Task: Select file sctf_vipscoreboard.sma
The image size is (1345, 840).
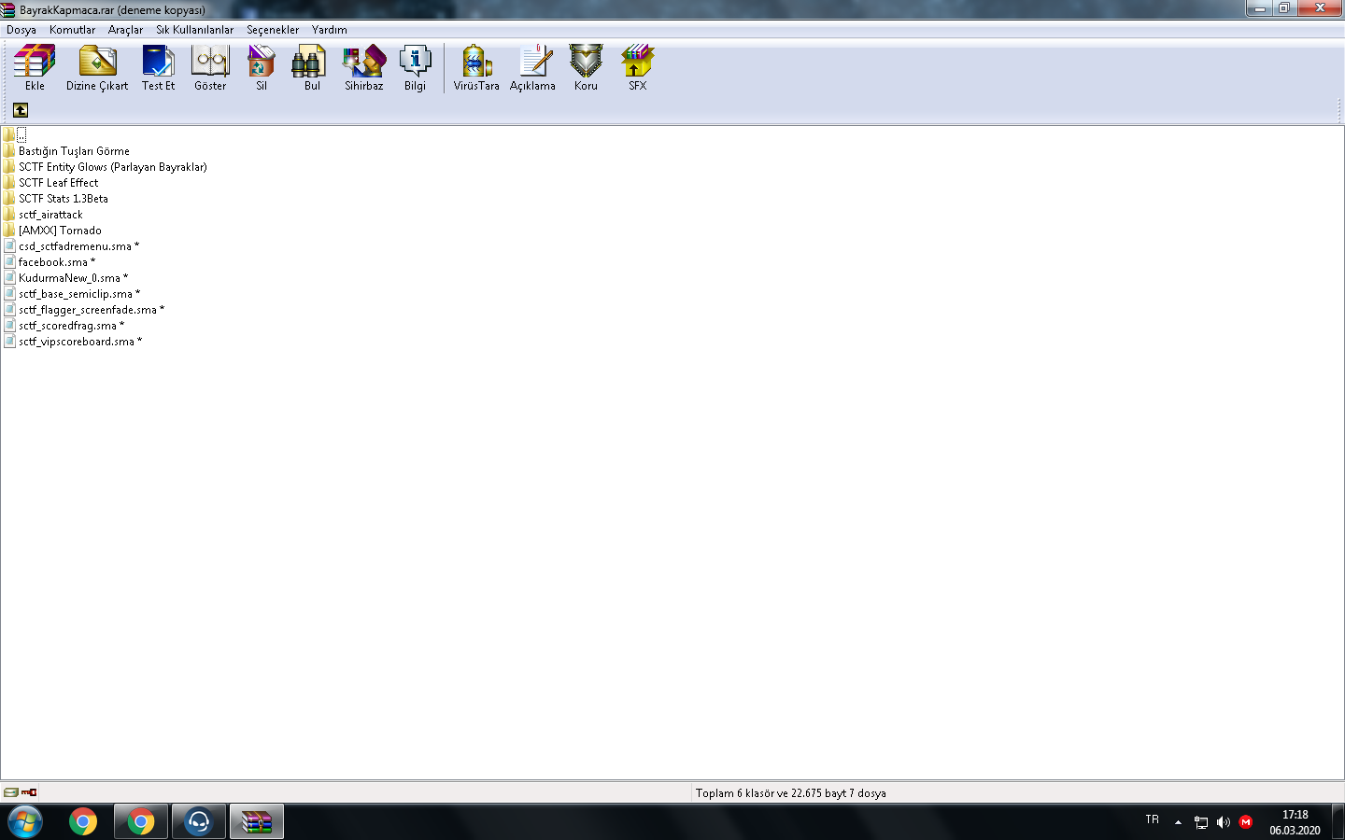Action: 80,342
